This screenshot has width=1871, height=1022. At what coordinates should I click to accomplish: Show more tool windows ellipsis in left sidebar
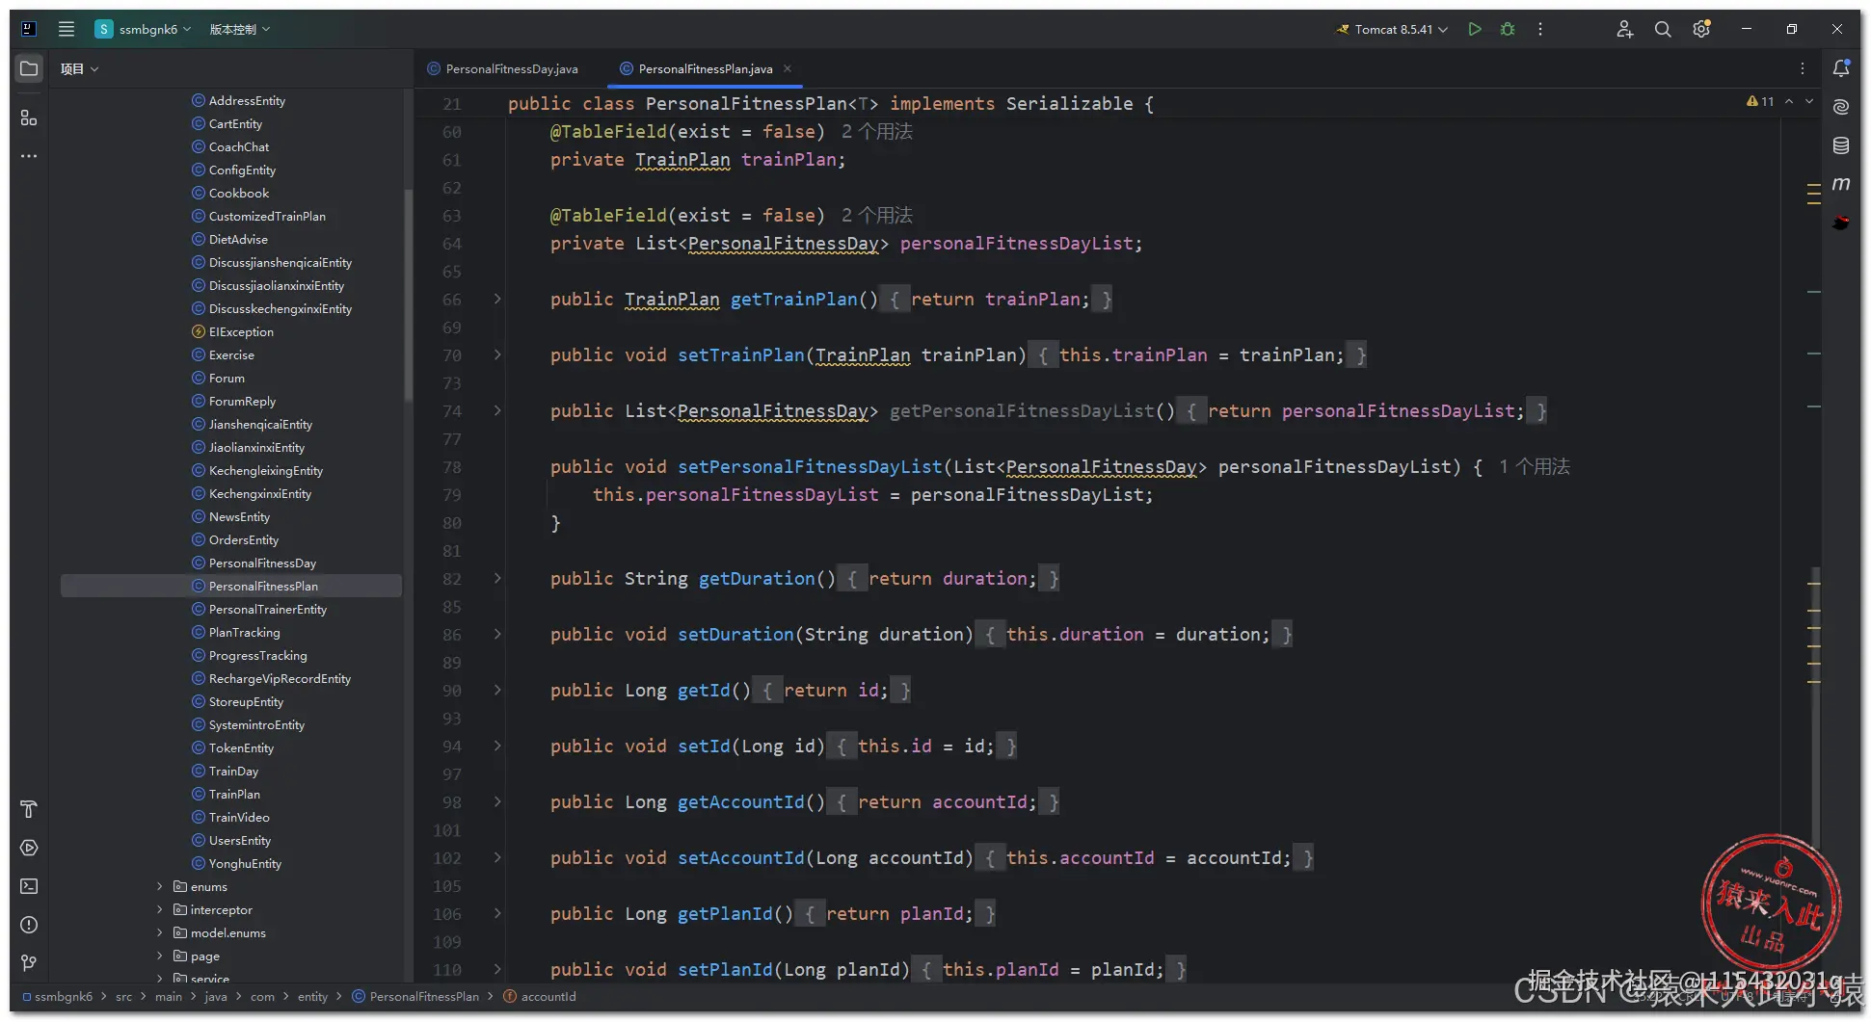point(29,156)
